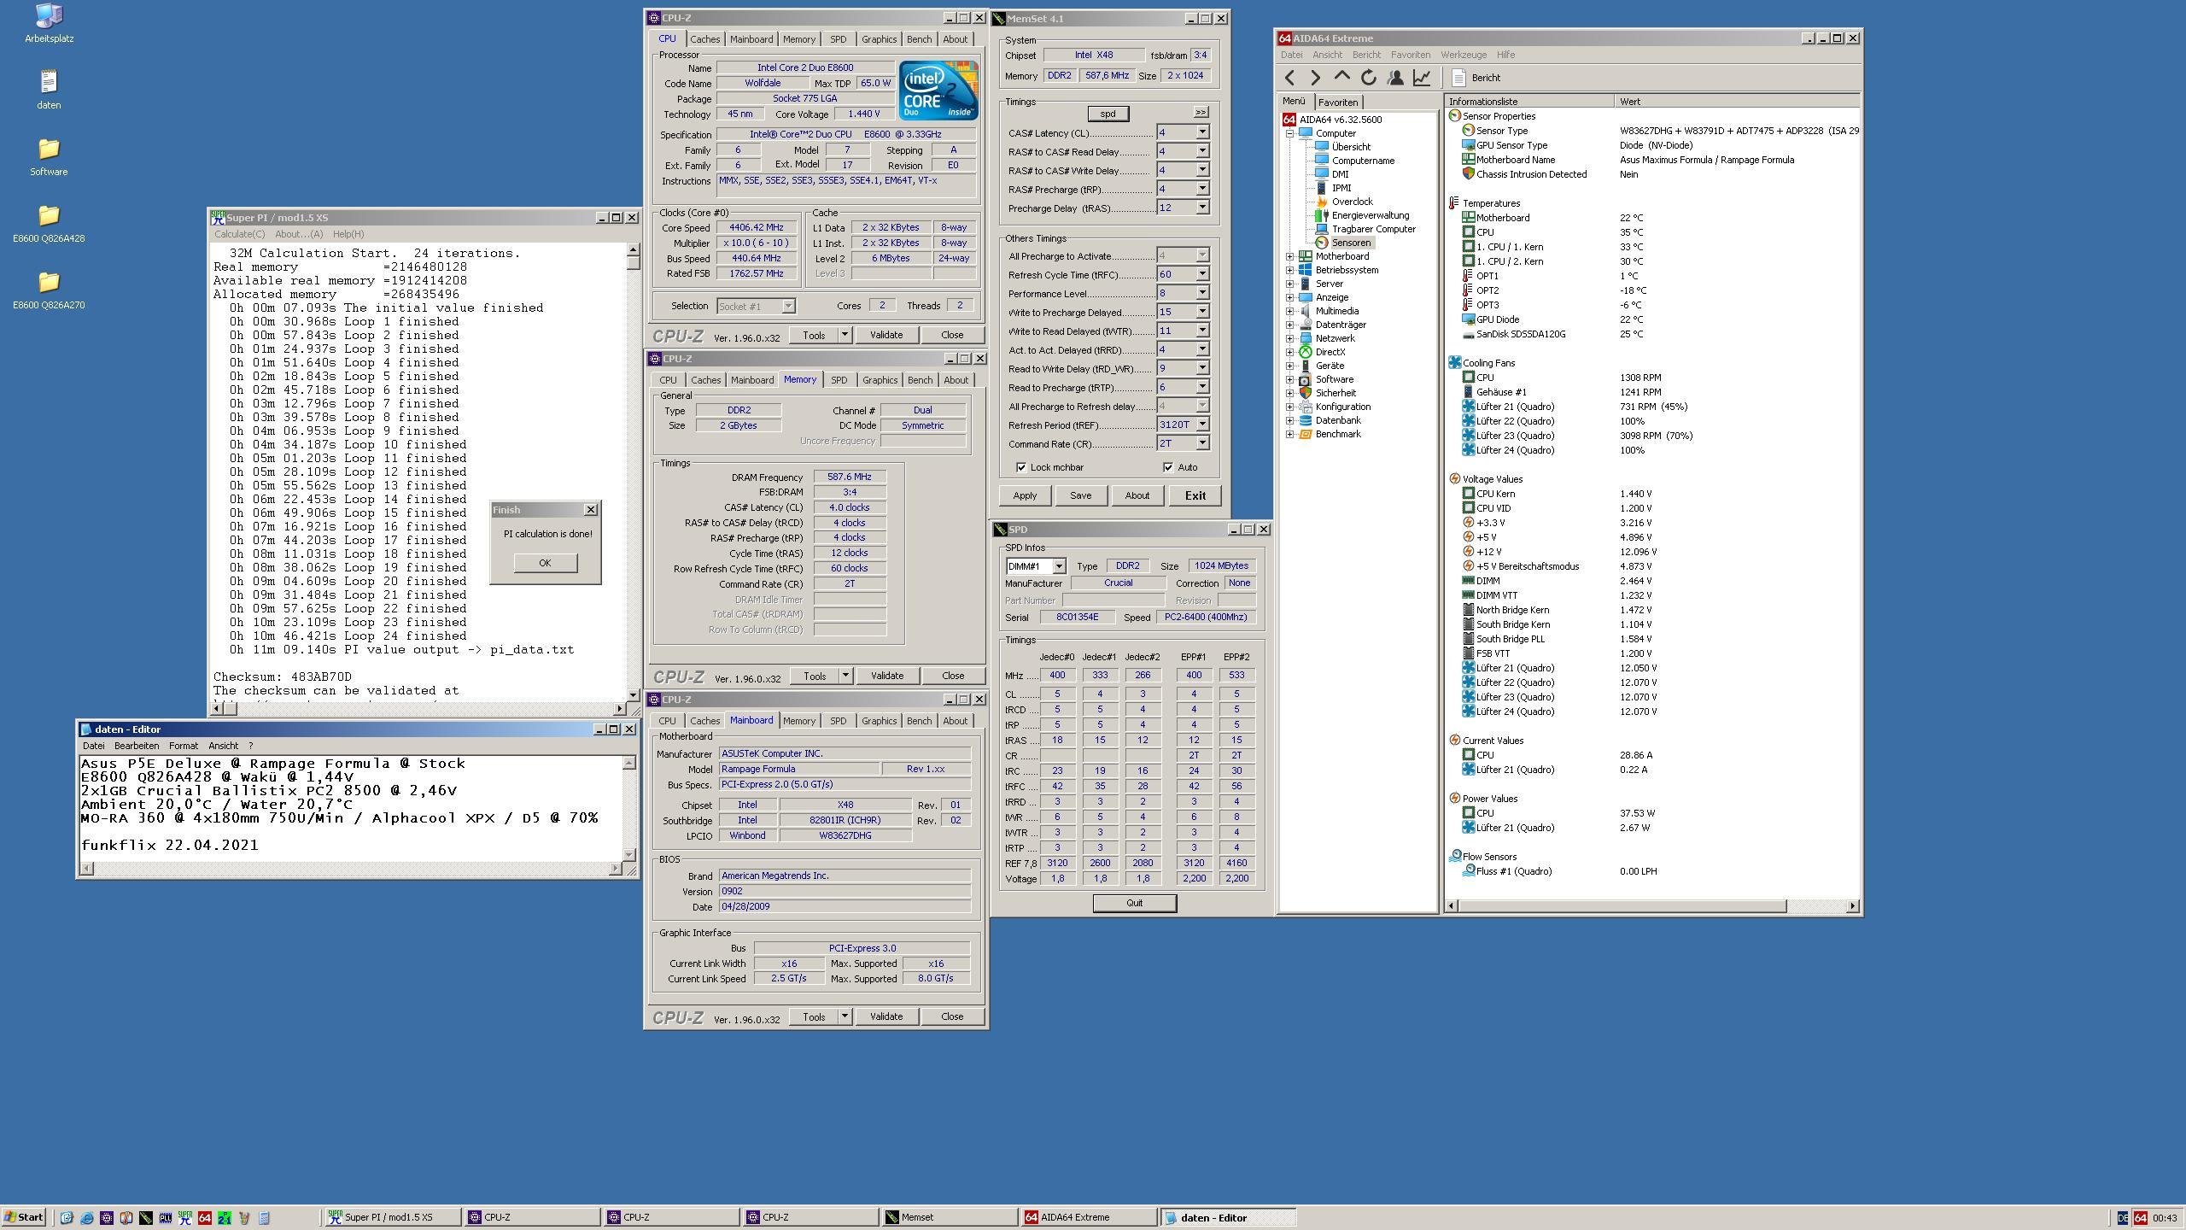
Task: Open CAS# Latency (CL) dropdown in MemSet
Action: 1202,132
